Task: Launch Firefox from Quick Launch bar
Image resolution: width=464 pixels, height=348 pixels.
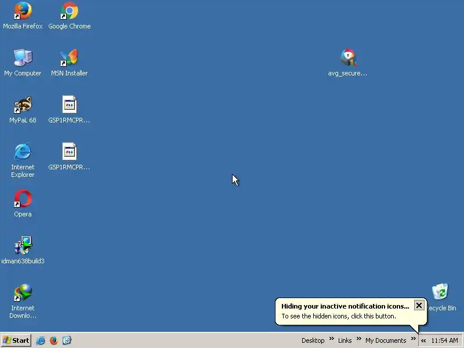Action: point(54,340)
